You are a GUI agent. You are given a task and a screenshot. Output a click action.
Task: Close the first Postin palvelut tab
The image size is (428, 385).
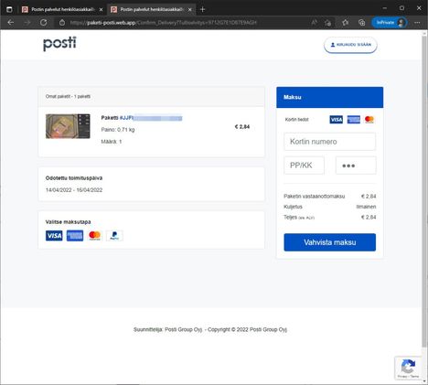pyautogui.click(x=101, y=10)
